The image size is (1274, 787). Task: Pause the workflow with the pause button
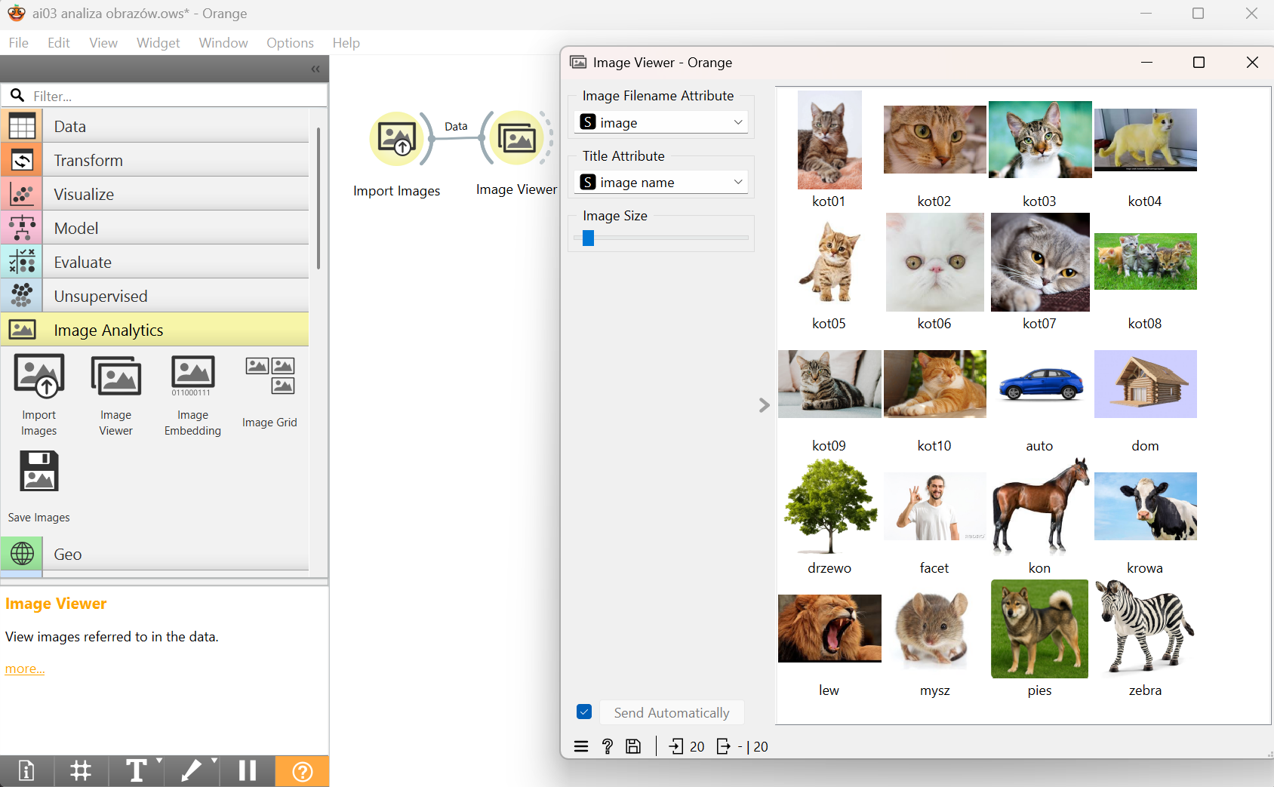pos(248,771)
